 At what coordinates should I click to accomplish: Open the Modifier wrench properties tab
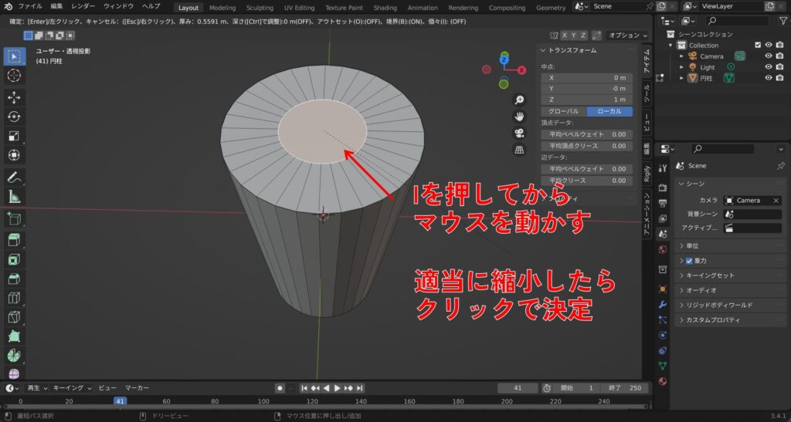(663, 305)
